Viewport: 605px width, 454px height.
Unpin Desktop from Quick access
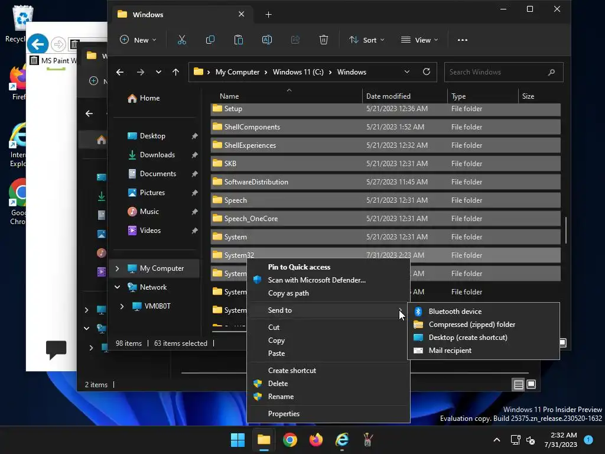point(194,136)
